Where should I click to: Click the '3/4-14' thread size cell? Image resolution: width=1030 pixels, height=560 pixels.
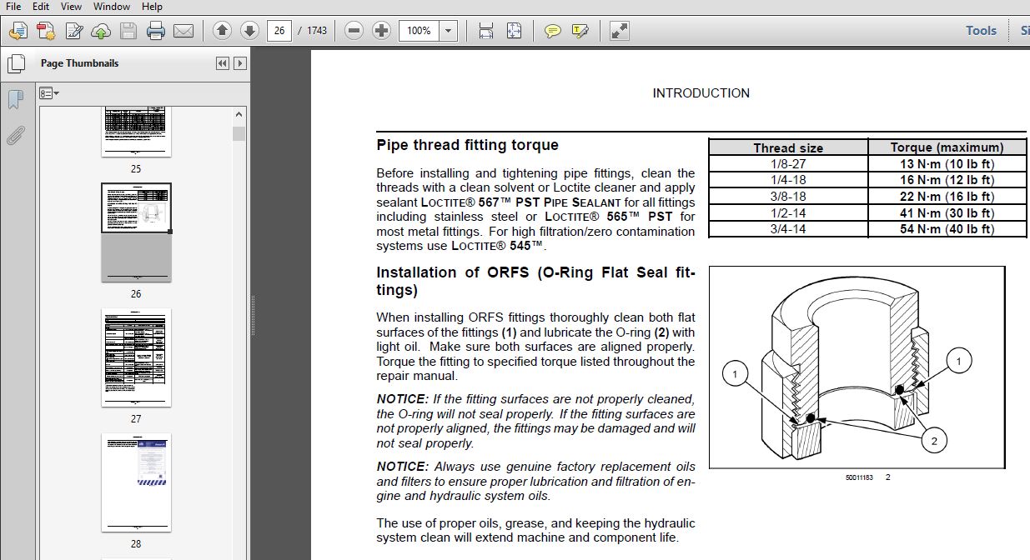pos(788,229)
